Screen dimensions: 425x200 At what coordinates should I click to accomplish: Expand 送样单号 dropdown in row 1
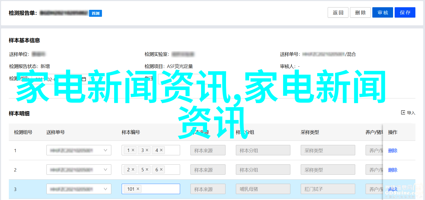click(x=105, y=150)
